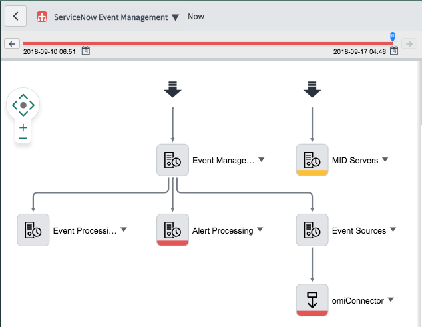Expand the MID Servers node menu arrow
422x327 pixels.
[x=385, y=159]
